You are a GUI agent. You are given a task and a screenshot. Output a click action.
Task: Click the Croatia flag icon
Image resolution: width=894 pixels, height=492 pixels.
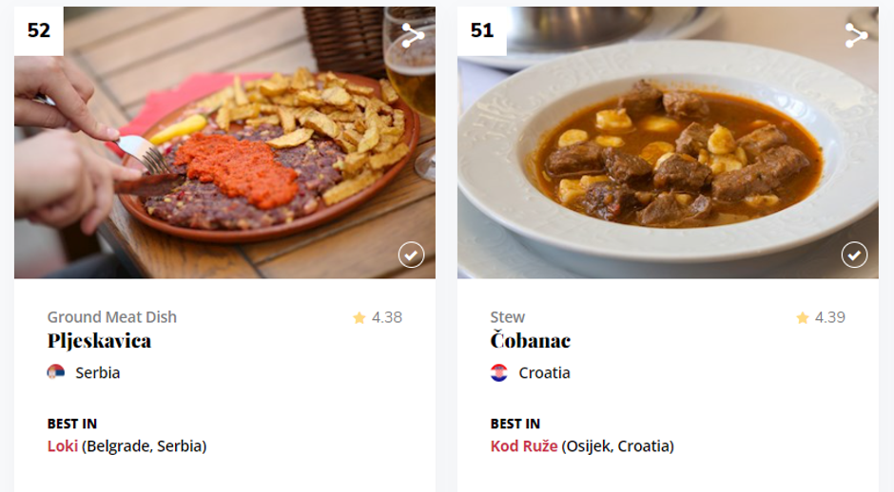[x=499, y=372]
